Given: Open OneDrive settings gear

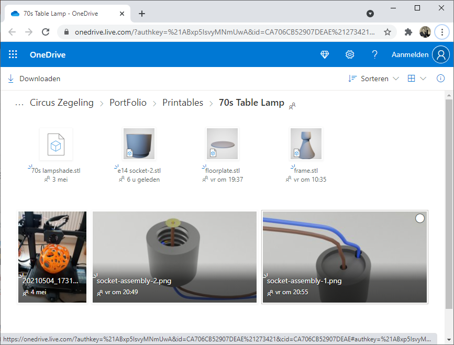Looking at the screenshot, I should tap(350, 54).
